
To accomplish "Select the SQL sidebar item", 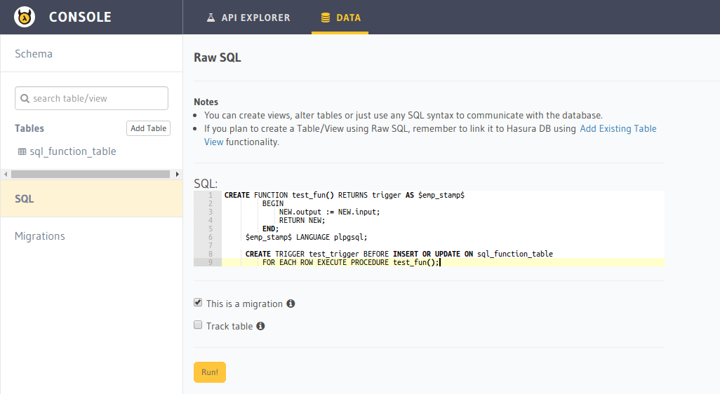I will [25, 199].
